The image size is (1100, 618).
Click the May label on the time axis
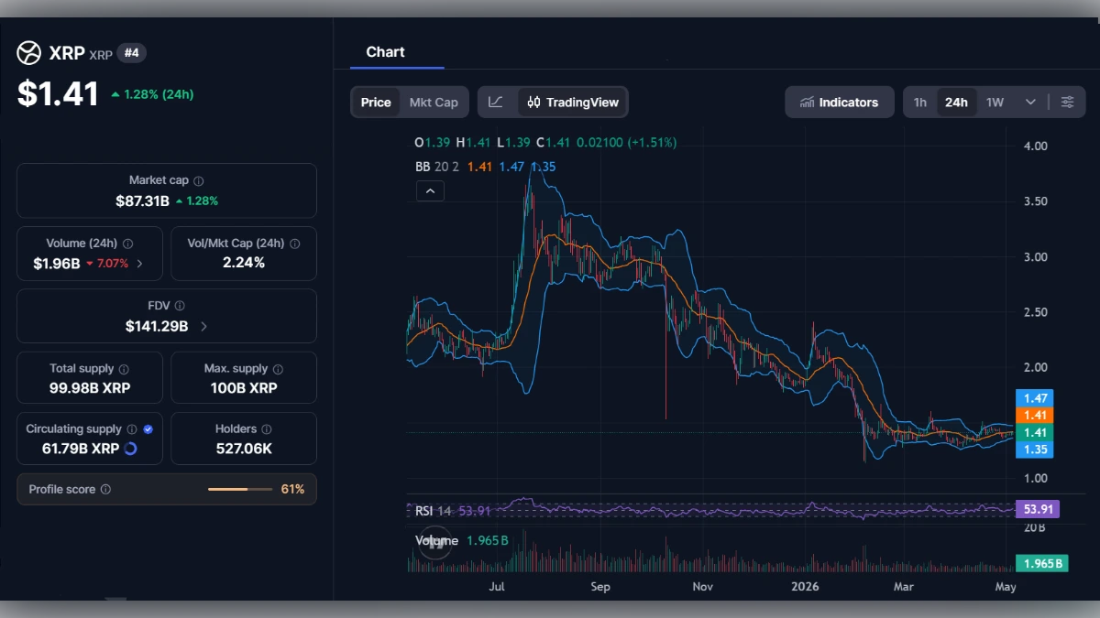coord(1006,587)
